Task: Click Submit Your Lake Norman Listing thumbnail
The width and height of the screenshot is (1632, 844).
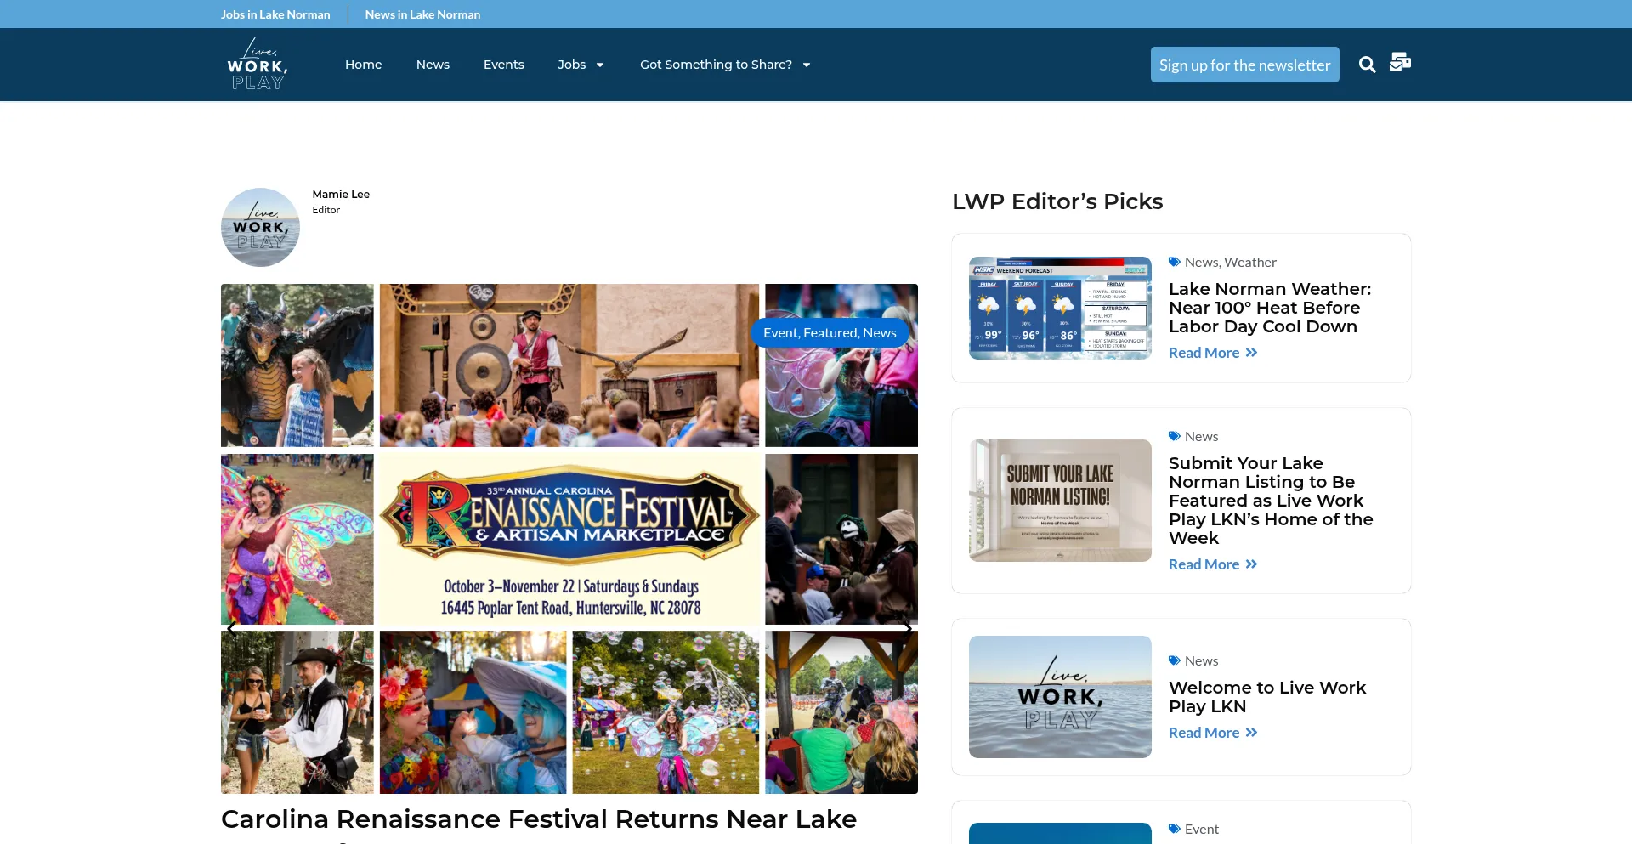Action: (x=1060, y=500)
